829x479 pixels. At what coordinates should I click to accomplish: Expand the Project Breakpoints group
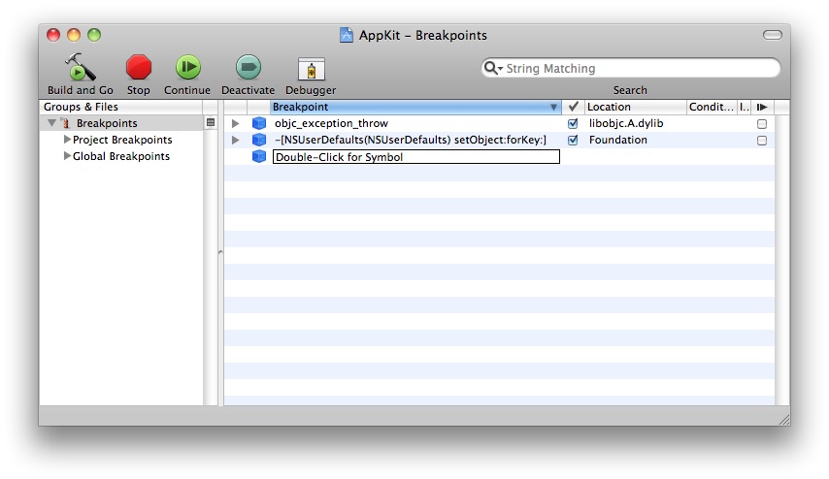click(67, 140)
